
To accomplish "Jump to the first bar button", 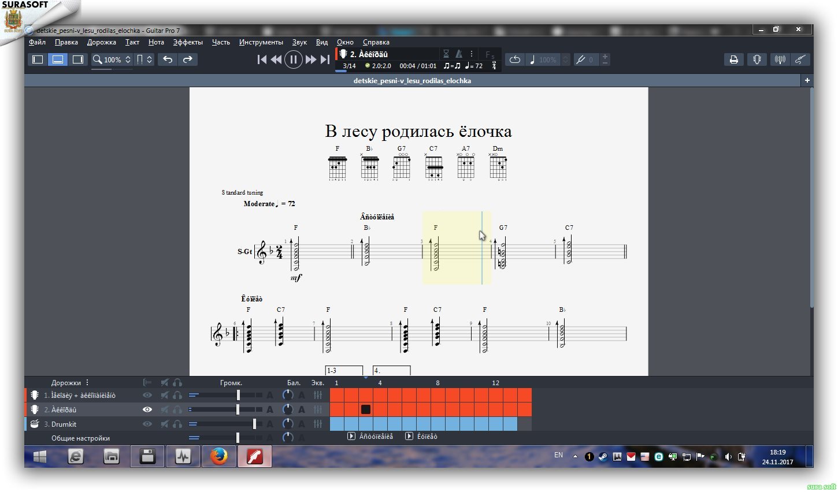I will (x=262, y=59).
